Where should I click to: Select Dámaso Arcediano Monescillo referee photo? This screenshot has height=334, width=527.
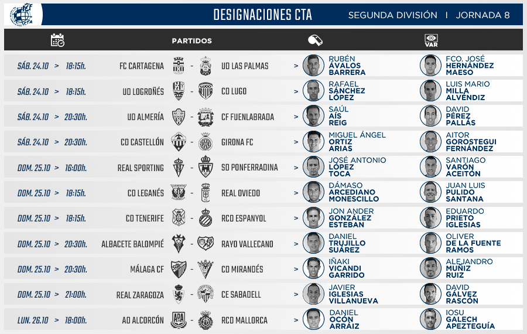[313, 192]
